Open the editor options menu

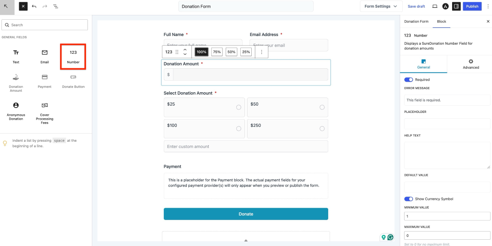point(488,6)
